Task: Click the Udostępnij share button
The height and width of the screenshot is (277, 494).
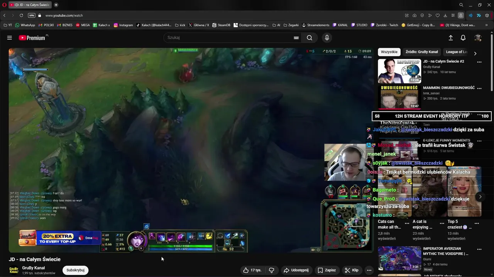Action: tap(296, 270)
